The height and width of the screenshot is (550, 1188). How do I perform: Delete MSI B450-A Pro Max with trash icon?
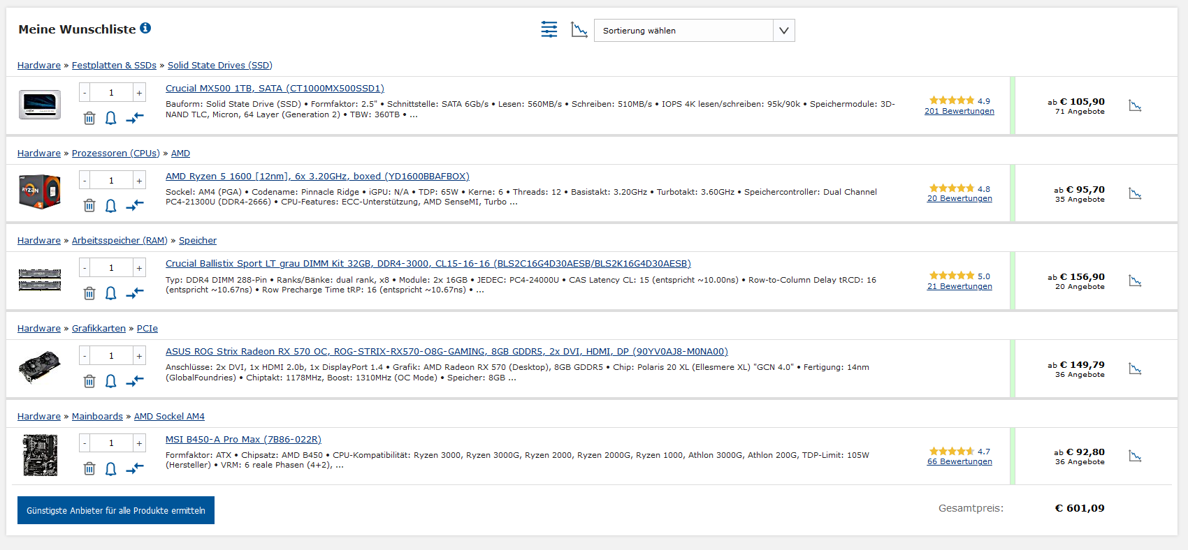click(x=89, y=468)
